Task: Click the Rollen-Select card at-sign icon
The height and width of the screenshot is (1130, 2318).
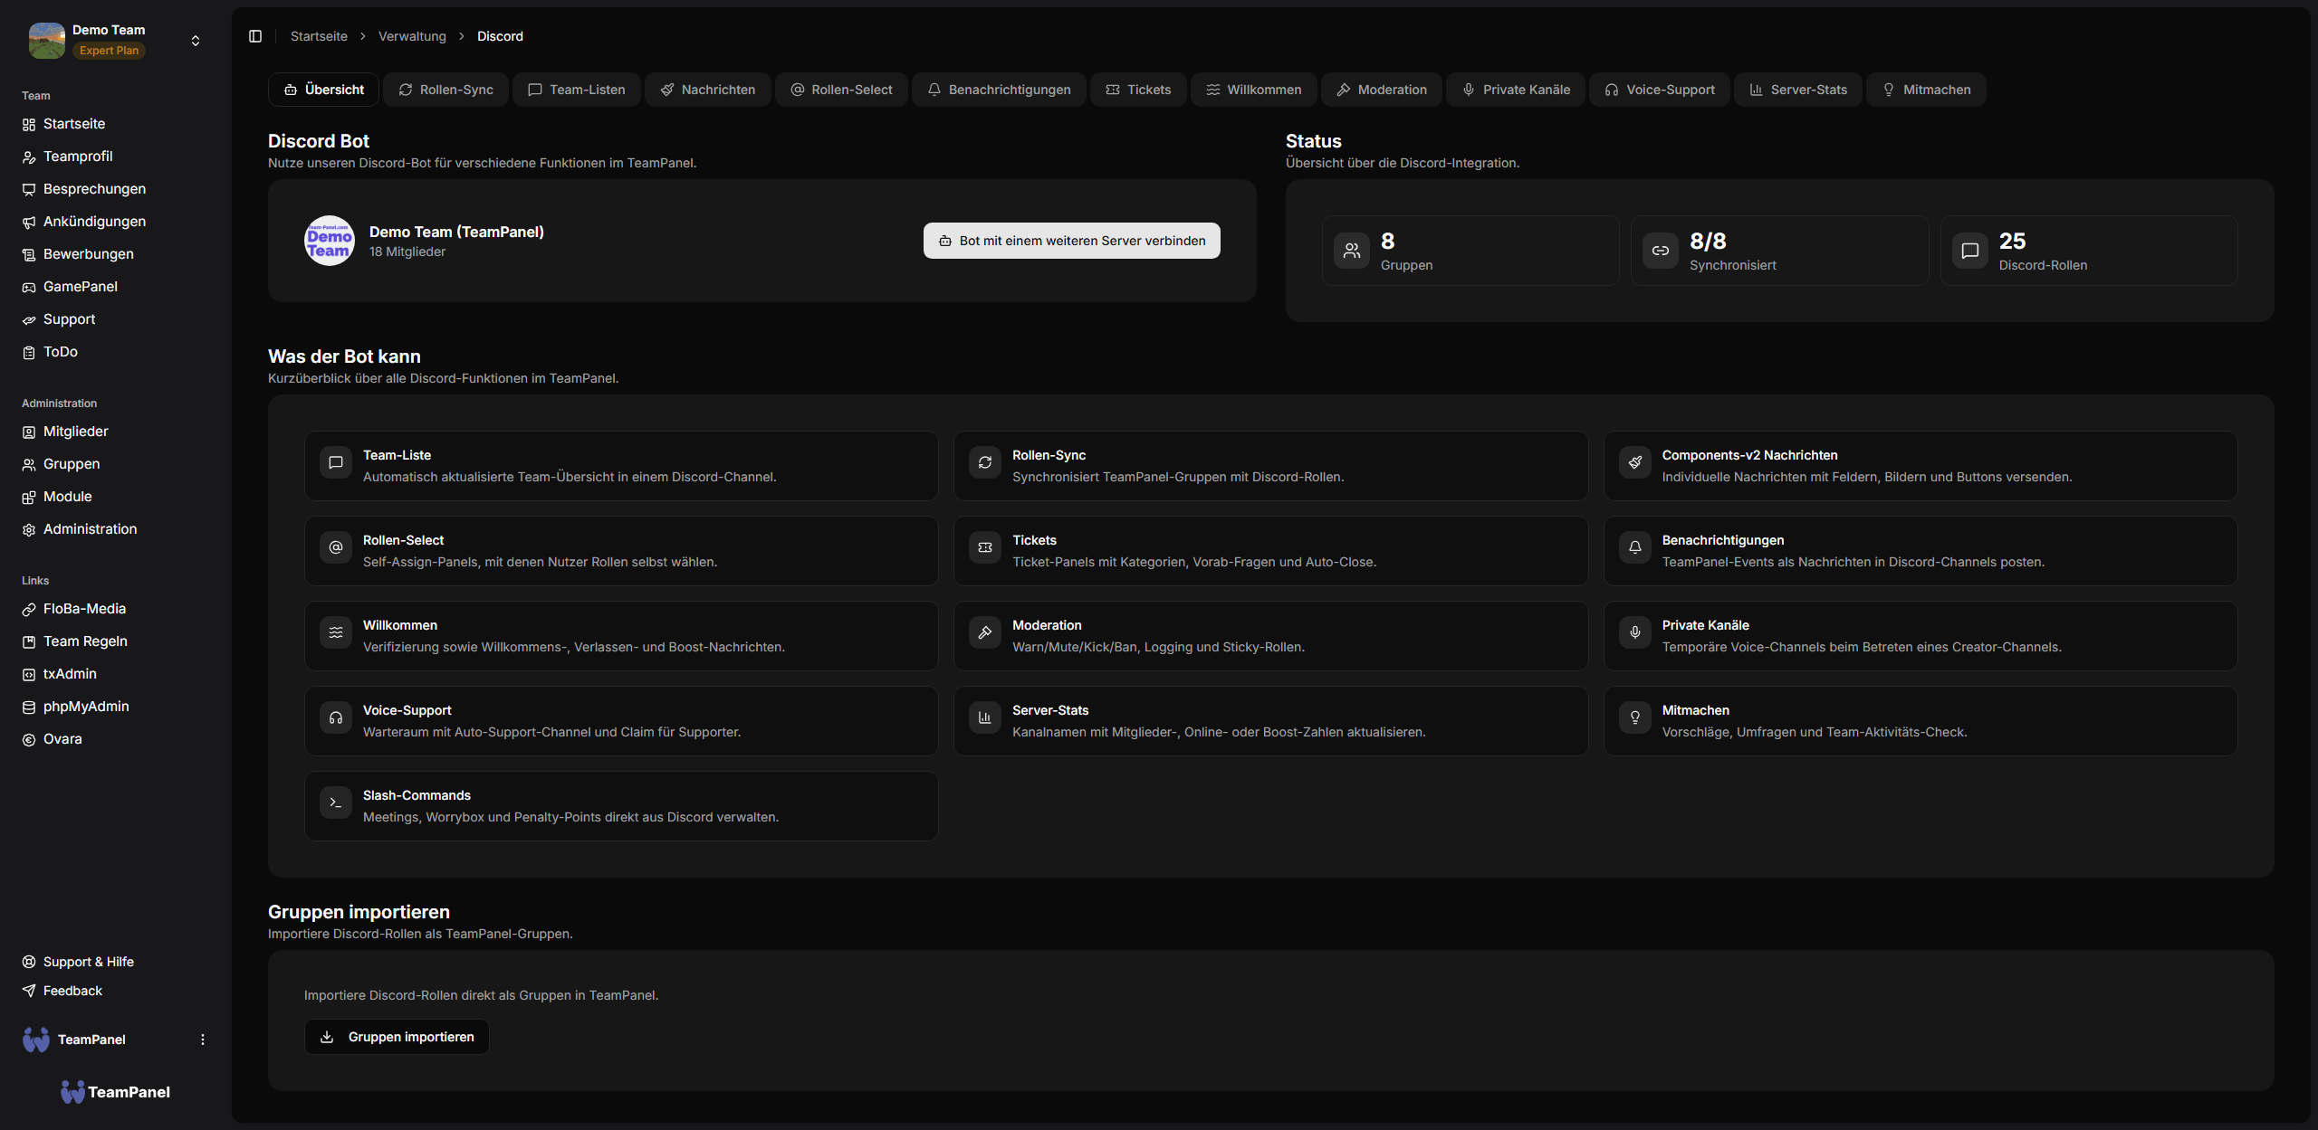Action: [x=336, y=547]
